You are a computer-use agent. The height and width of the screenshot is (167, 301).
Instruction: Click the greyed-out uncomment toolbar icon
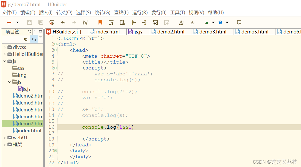(x=167, y=22)
